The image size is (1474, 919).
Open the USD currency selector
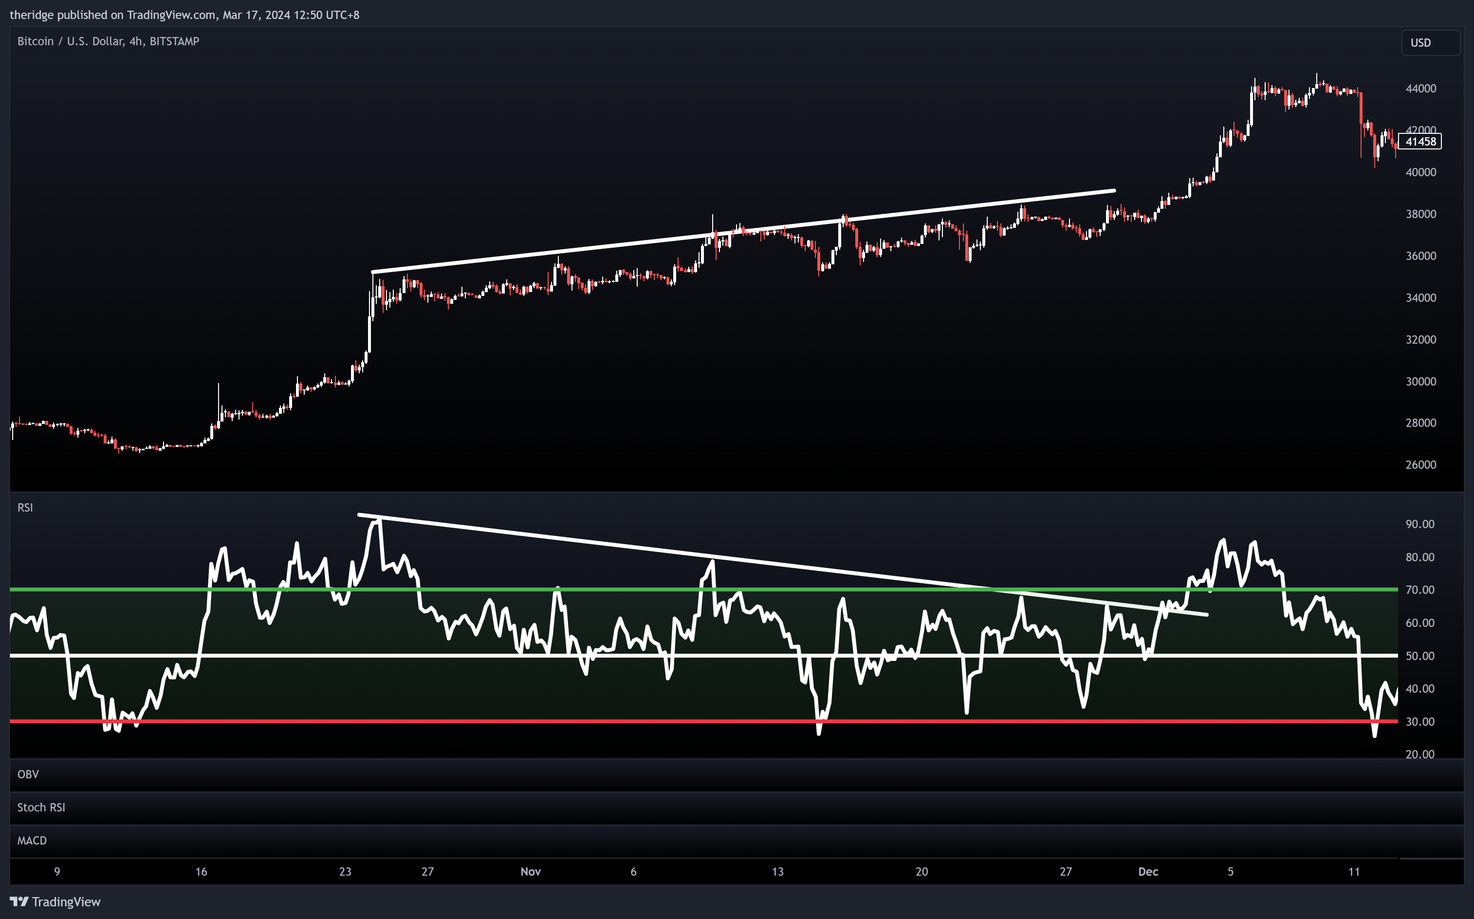(1430, 42)
